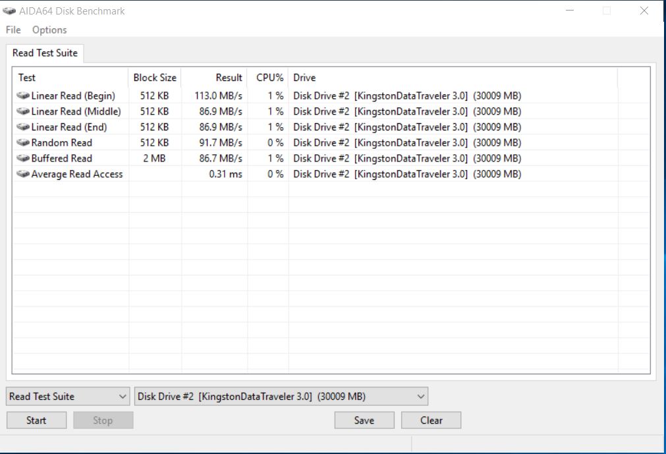Start the benchmark with the Start button
Image resolution: width=666 pixels, height=454 pixels.
pos(36,420)
